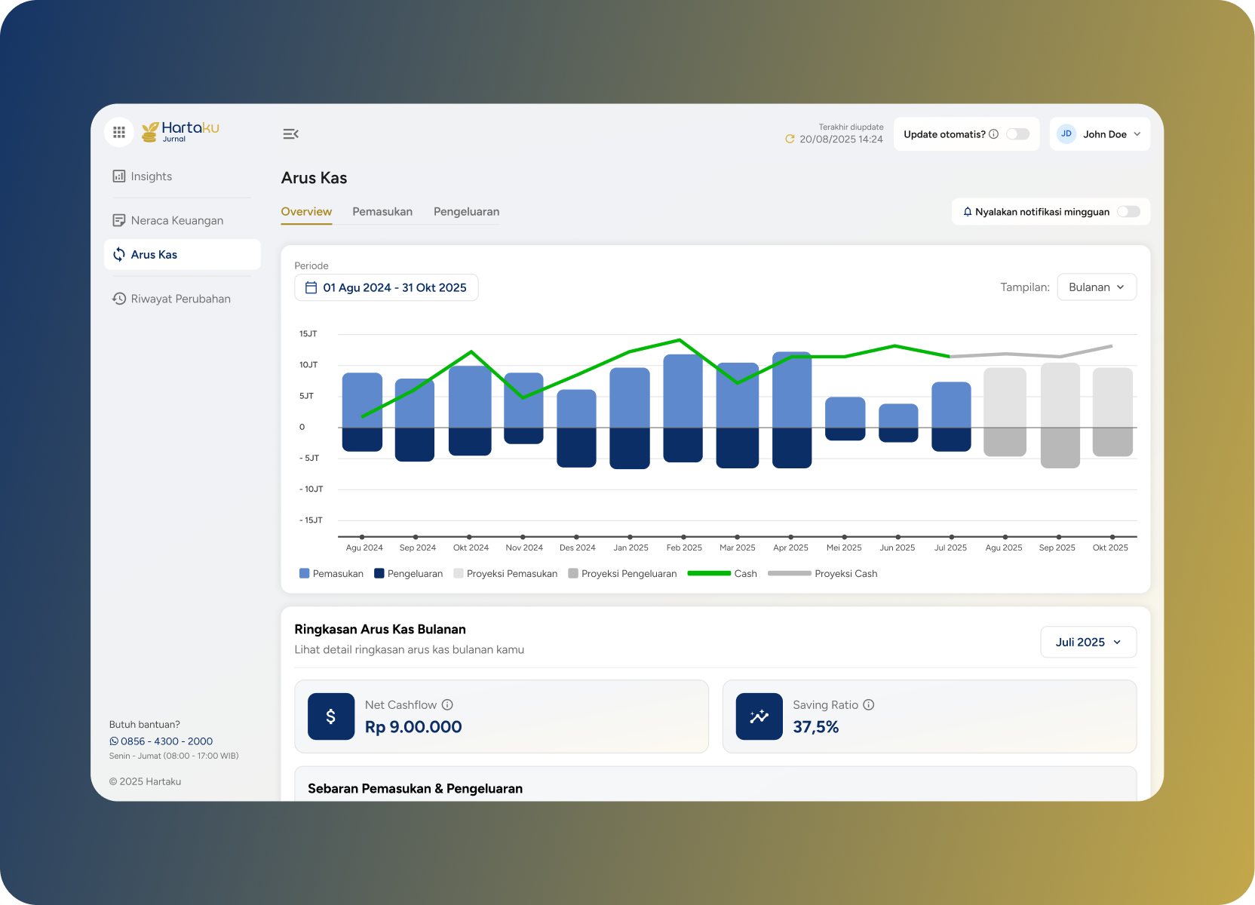Click the Jul 2025 marker on chart axis
Image resolution: width=1255 pixels, height=905 pixels.
951,537
